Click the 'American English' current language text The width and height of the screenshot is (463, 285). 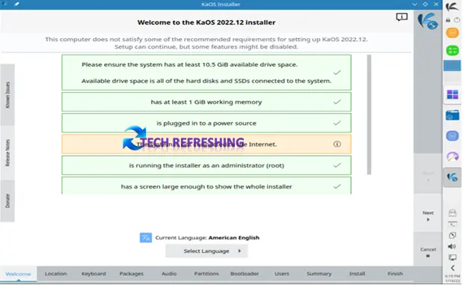(234, 238)
